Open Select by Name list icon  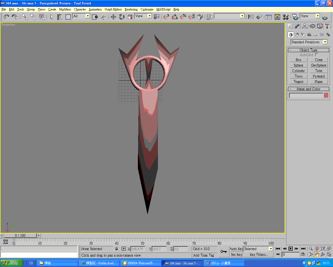pos(60,17)
